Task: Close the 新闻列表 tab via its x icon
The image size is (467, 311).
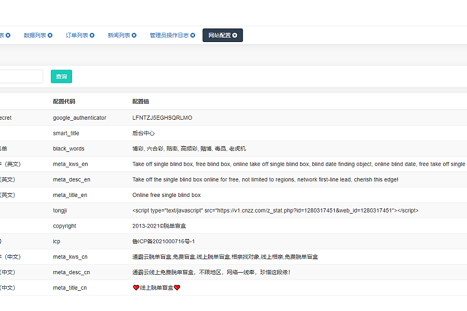Action: 134,35
